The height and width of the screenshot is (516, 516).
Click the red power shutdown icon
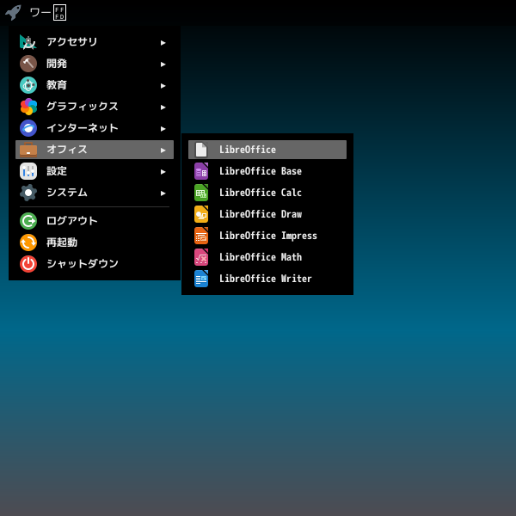point(28,264)
